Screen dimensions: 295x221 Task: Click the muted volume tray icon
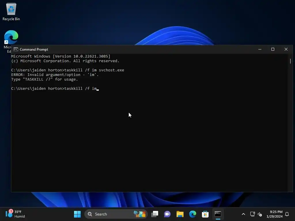[260, 214]
